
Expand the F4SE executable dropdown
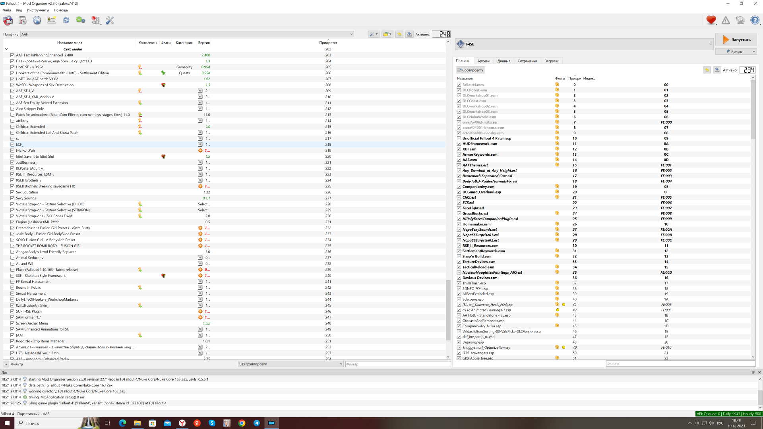584,44
